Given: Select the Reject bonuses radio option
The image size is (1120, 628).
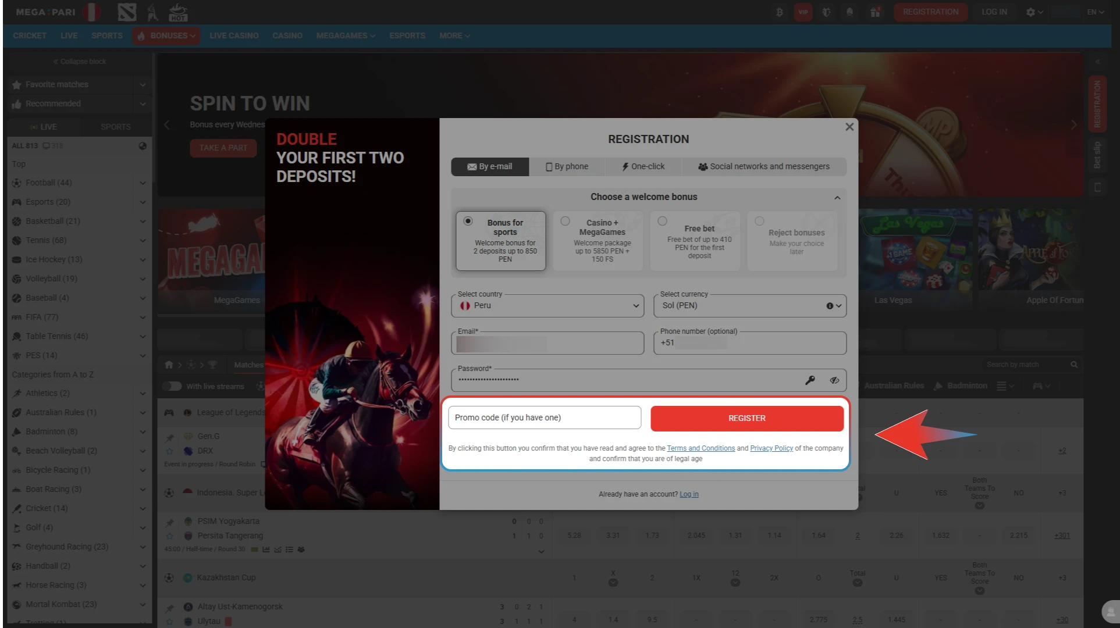Looking at the screenshot, I should (759, 221).
